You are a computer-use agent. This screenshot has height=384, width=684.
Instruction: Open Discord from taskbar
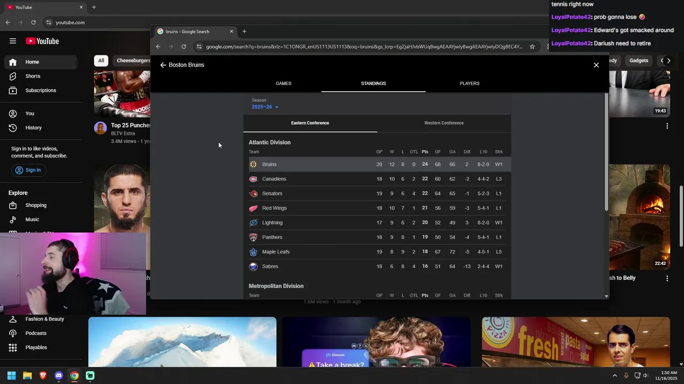click(59, 376)
